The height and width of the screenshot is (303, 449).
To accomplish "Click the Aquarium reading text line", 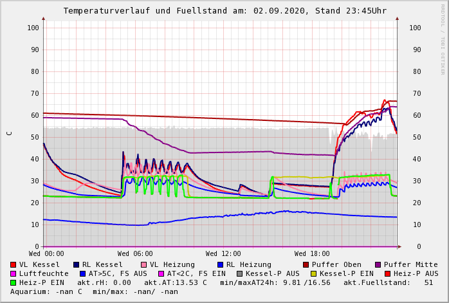I will coord(94,291).
